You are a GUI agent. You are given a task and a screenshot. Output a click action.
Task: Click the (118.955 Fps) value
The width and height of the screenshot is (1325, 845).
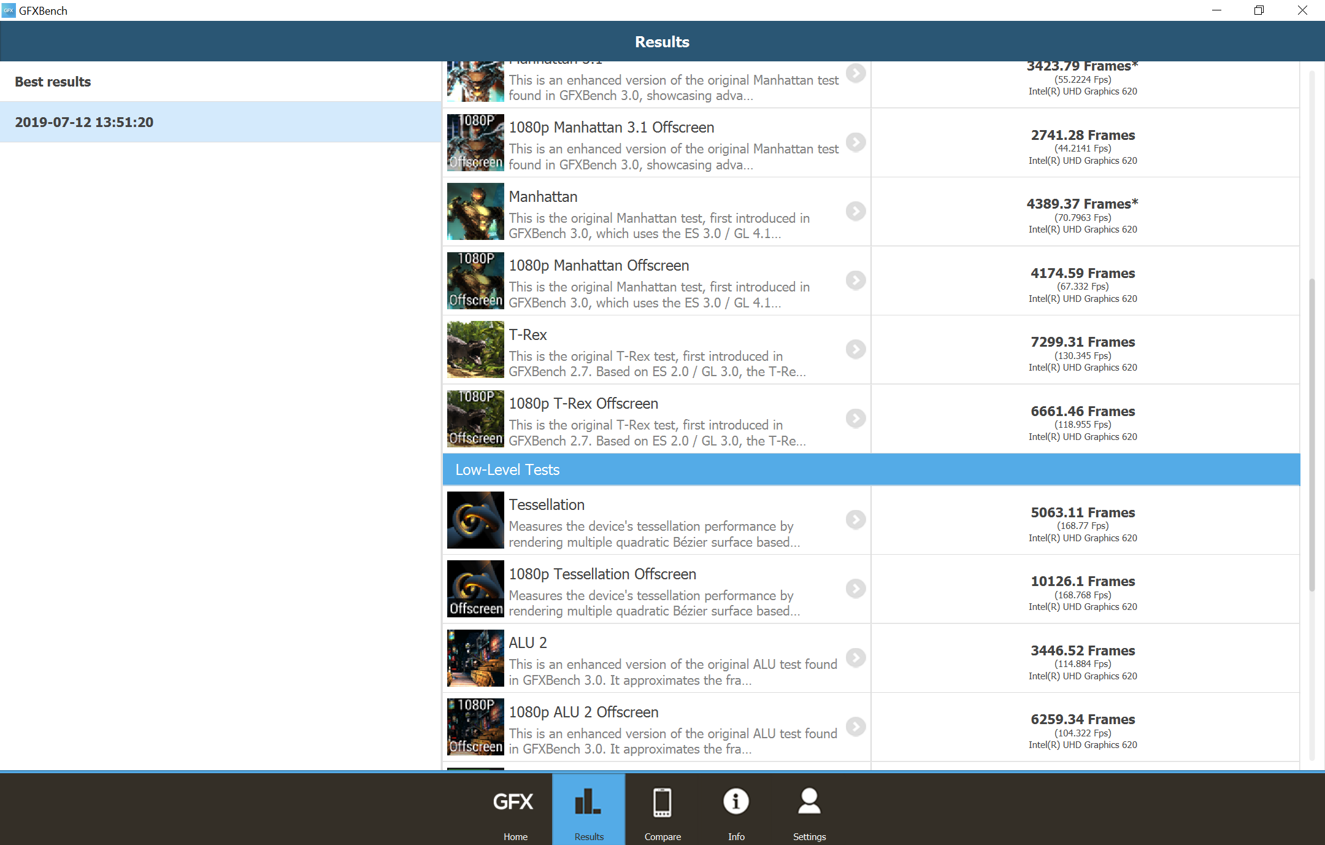(x=1083, y=425)
